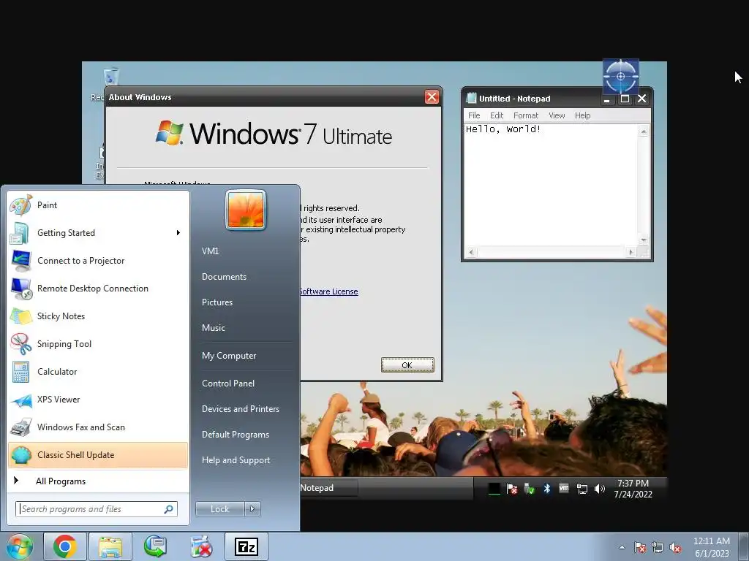Open Remote Desktop Connection
The height and width of the screenshot is (561, 749).
(x=98, y=288)
